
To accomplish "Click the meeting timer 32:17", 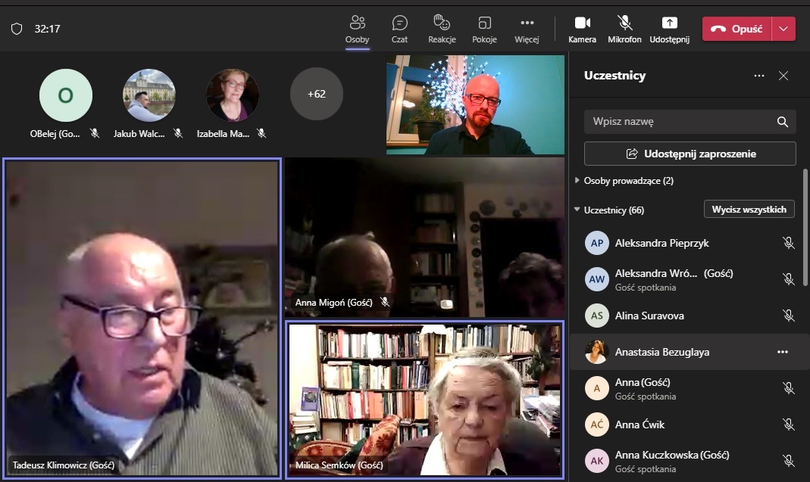I will (x=47, y=29).
